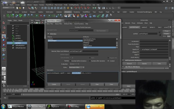Click the first particle tool shelf icon
The image size is (174, 109).
pyautogui.click(x=8, y=16)
